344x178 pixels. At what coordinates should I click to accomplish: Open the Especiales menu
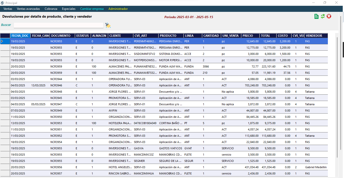(69, 9)
